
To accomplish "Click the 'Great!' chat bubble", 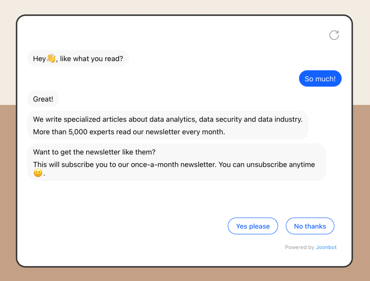I will point(43,99).
